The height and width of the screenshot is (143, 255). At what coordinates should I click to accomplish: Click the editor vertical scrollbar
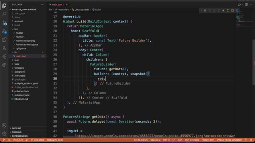click(254, 62)
